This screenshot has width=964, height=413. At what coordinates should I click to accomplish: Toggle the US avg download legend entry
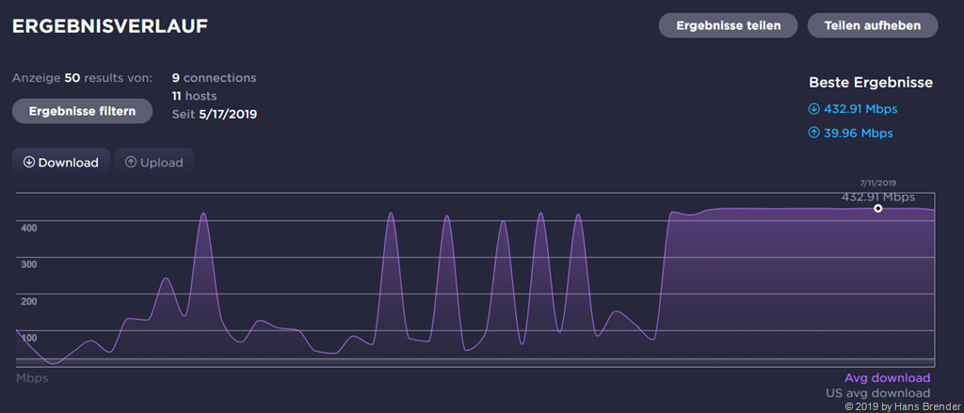click(x=877, y=393)
